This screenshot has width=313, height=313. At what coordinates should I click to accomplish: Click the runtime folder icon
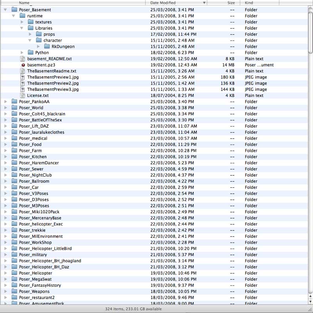coord(22,16)
